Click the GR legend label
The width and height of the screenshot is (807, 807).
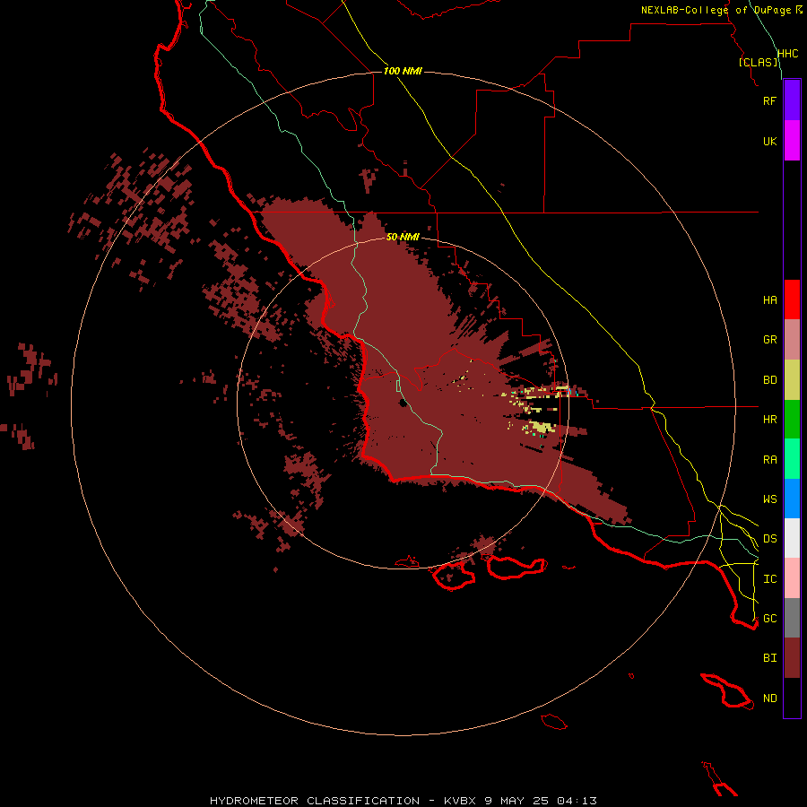click(769, 340)
